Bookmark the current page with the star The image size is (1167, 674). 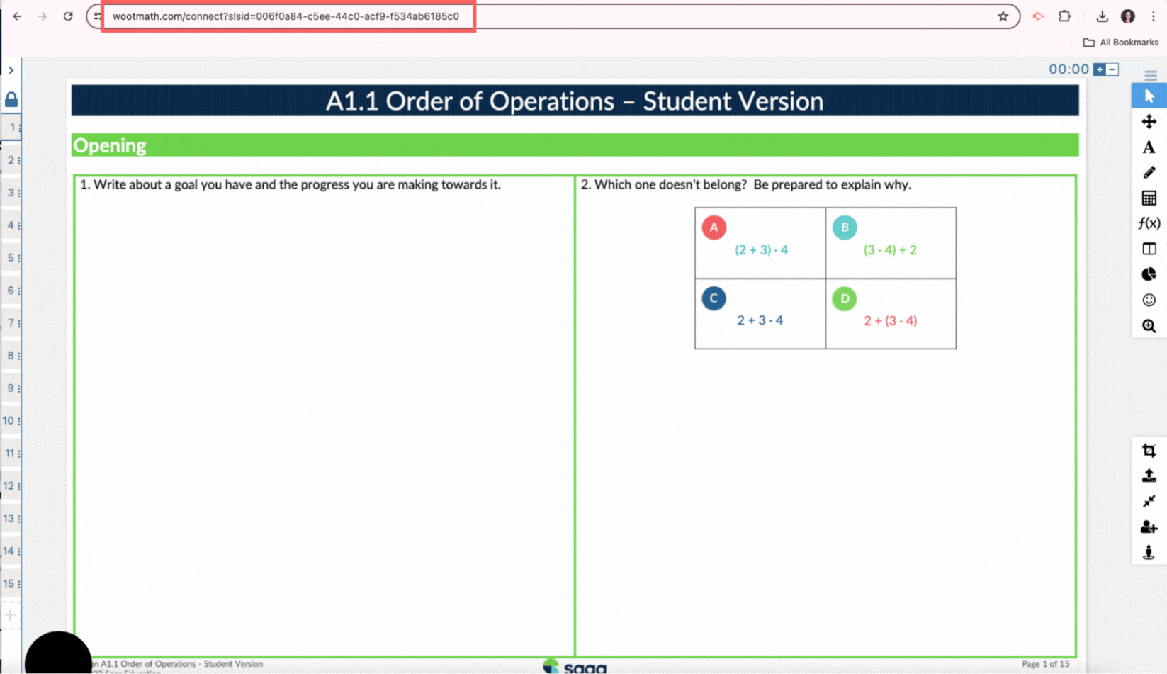(x=1003, y=16)
